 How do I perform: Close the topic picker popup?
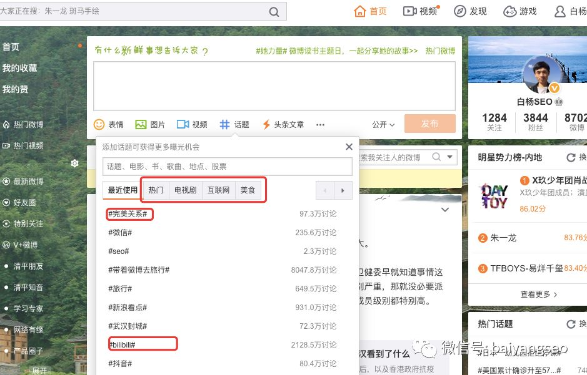[x=349, y=147]
